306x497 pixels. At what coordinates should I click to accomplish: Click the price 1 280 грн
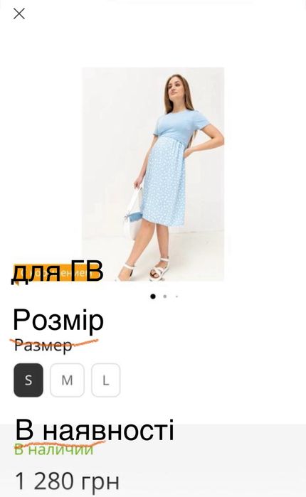67,481
